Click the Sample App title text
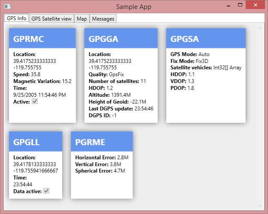Screen dimensions: 268x214 point(134,7)
